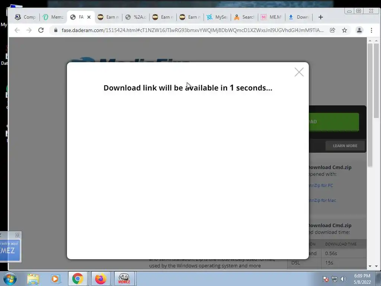Screen dimensions: 381x286
Task: Open Windows Media Player from taskbar
Action: [x=55, y=279]
